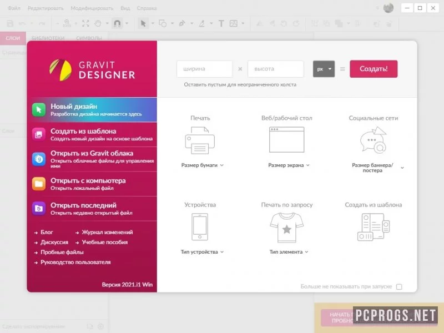Click the orange folder icon
The height and width of the screenshot is (333, 444).
point(39,184)
